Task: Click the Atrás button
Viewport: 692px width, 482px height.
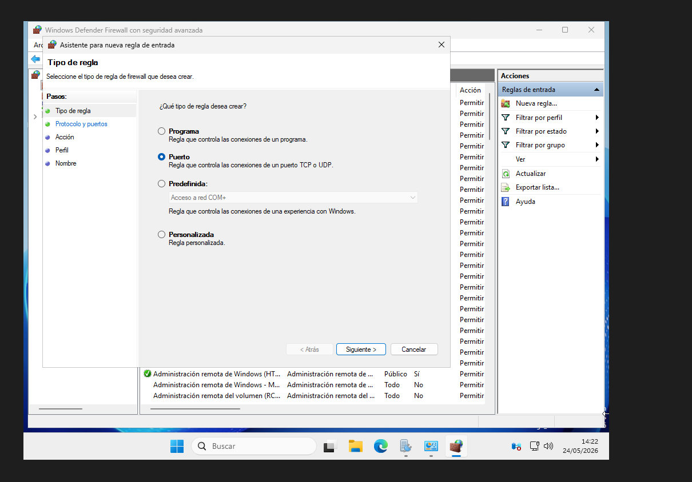Action: tap(309, 349)
